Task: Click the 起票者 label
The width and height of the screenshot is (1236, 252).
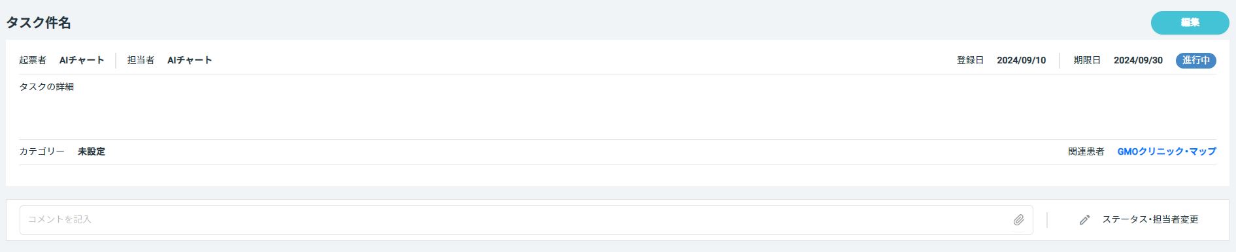Action: coord(33,60)
